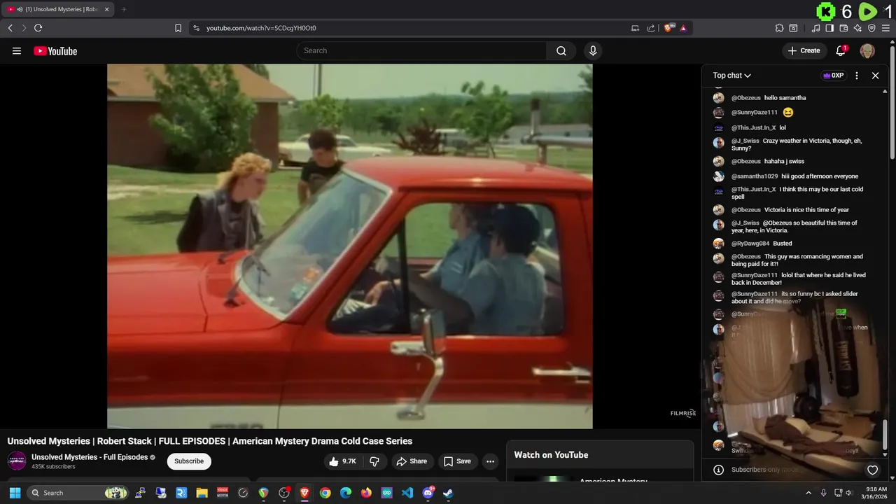The image size is (896, 504).
Task: Focus the YouTube search field
Action: click(421, 50)
